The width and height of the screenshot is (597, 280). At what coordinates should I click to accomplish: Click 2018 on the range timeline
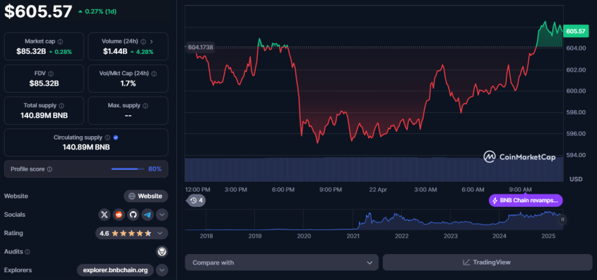click(x=206, y=236)
